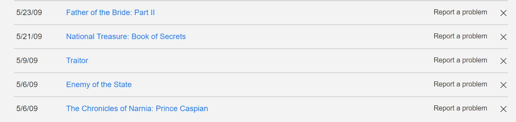516x122 pixels.
Task: Open The Chronicles of Narnia: Prince Caspian
Action: tap(137, 109)
